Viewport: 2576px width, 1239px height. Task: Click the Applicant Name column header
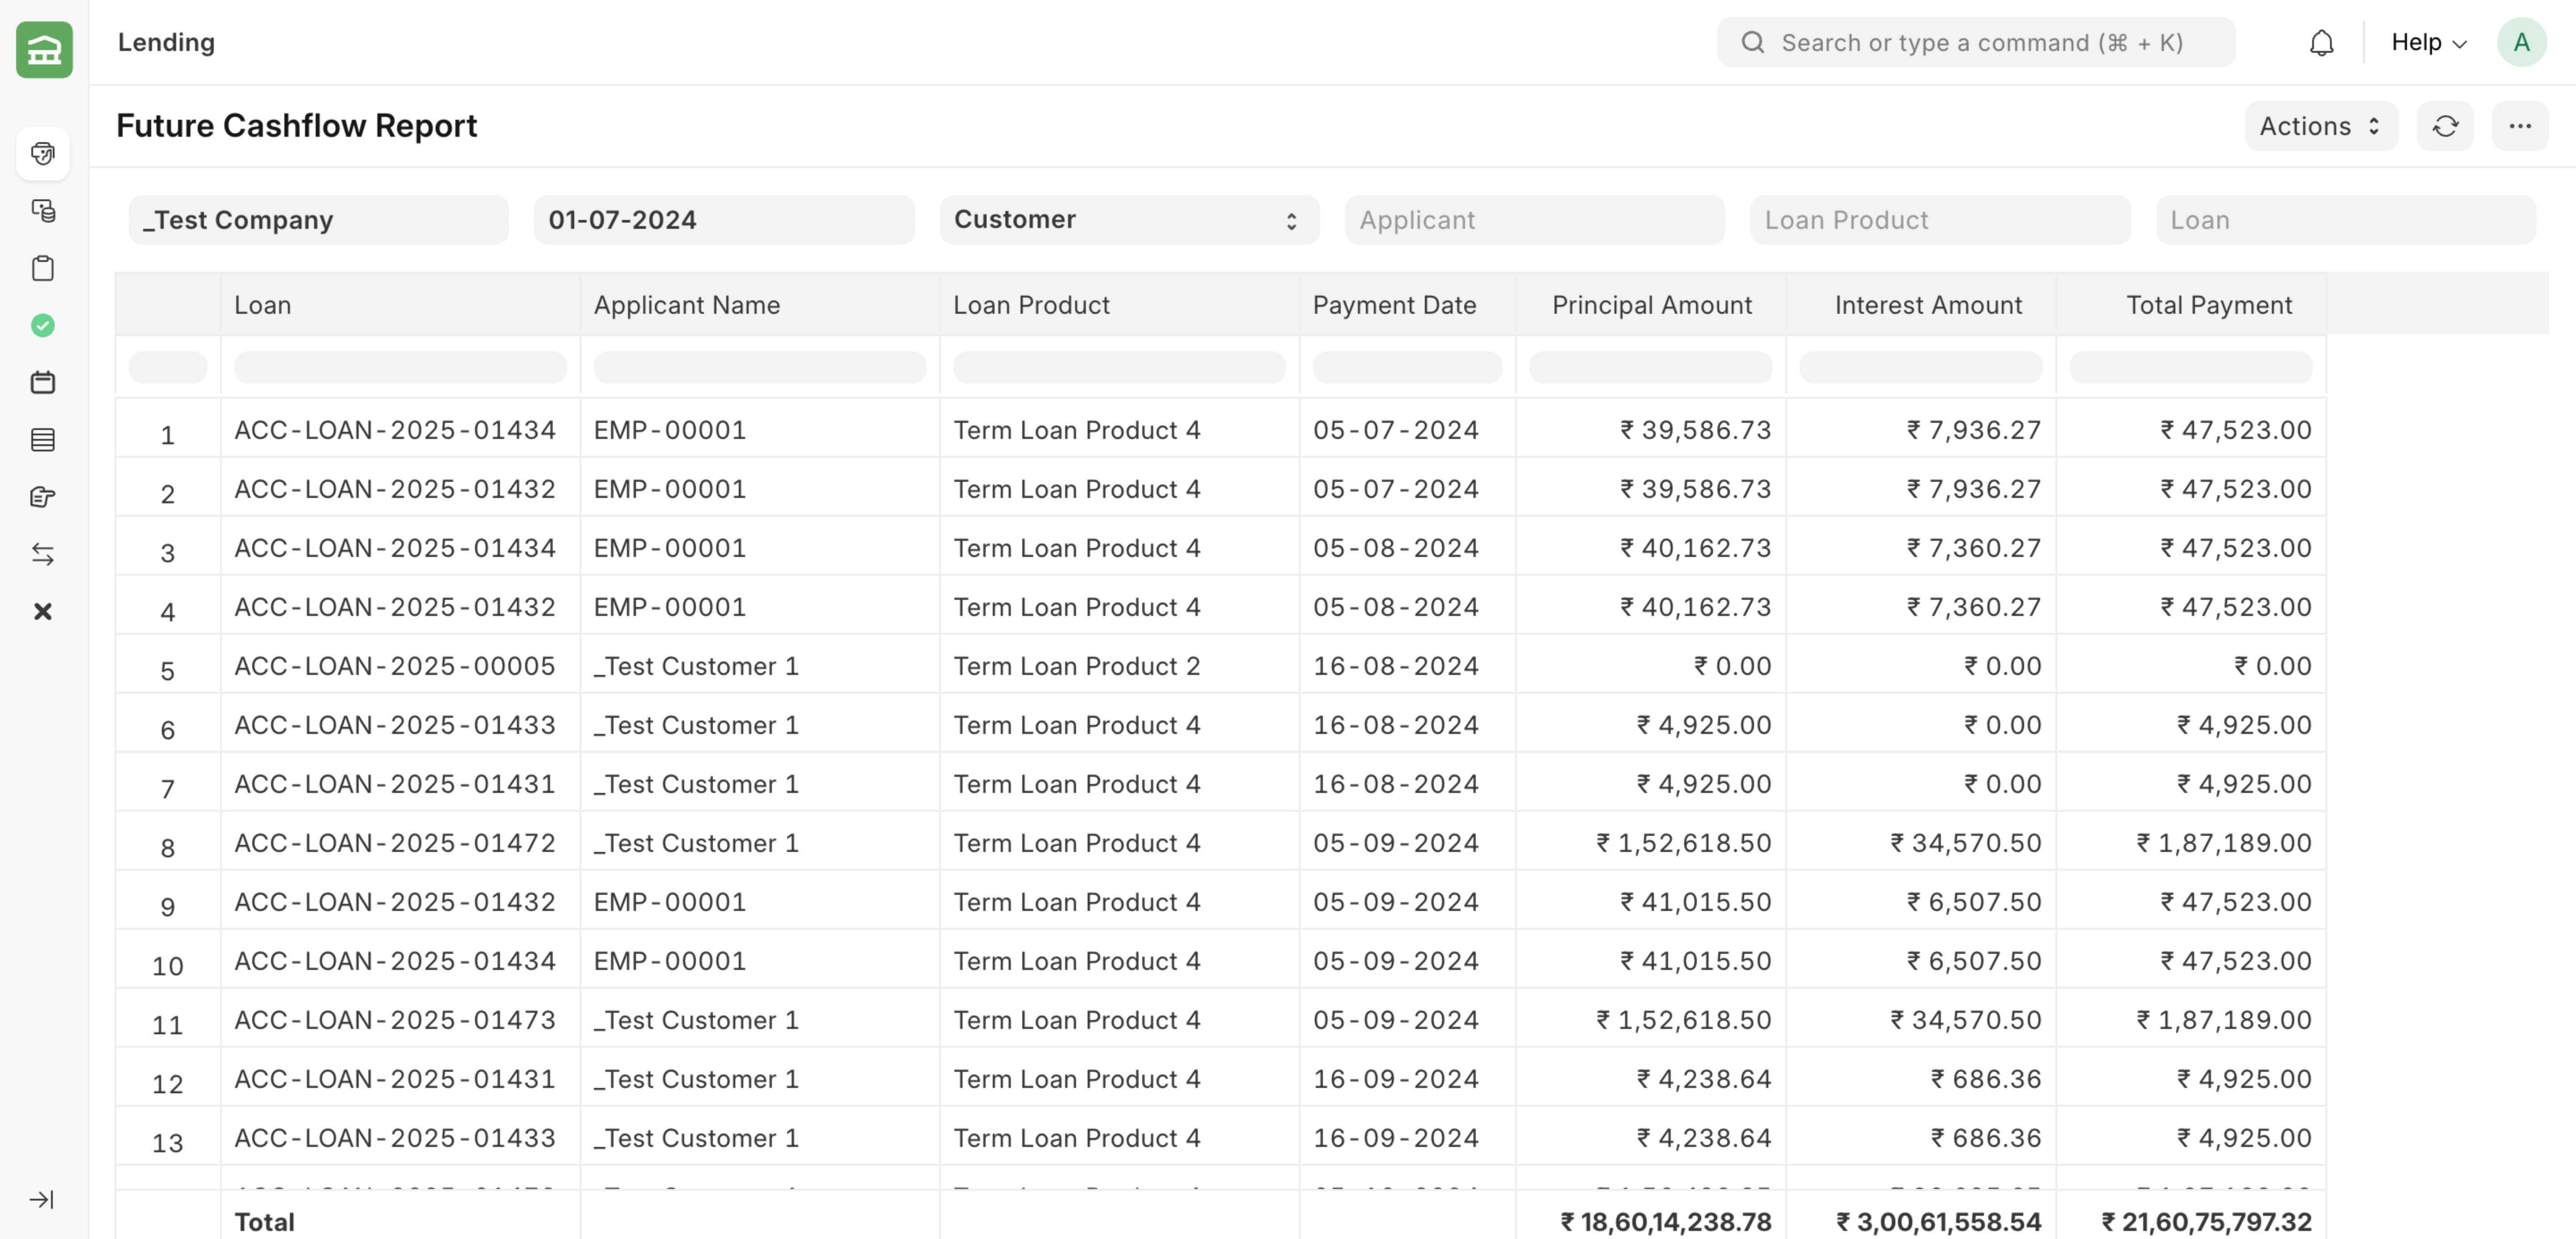760,305
